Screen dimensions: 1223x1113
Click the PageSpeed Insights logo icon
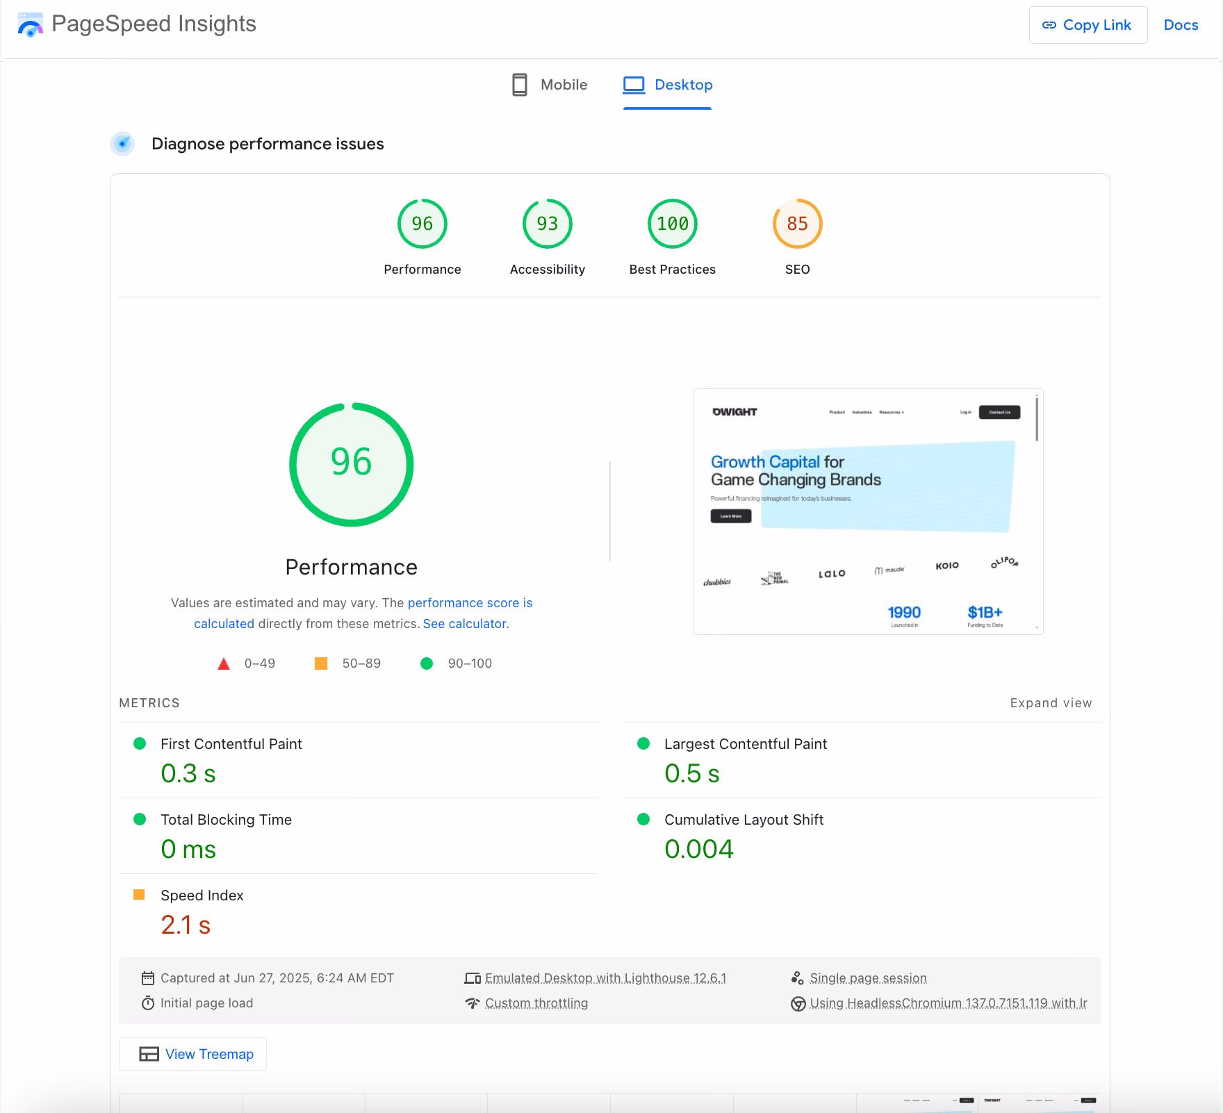click(x=30, y=25)
